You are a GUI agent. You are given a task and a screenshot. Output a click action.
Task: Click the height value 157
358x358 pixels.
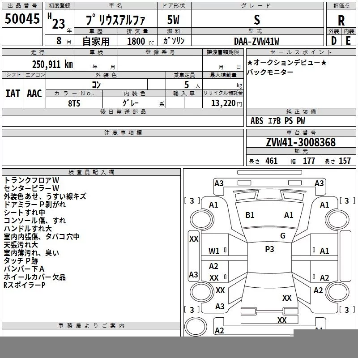(x=345, y=161)
